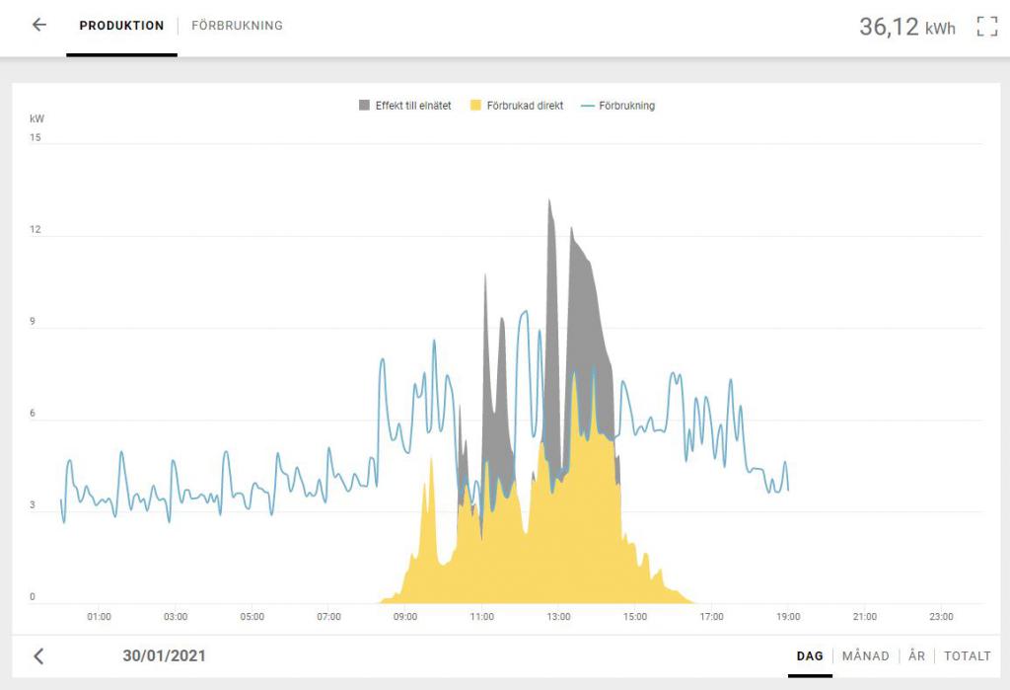
Task: Select the TOTALT period tab
Action: [967, 655]
